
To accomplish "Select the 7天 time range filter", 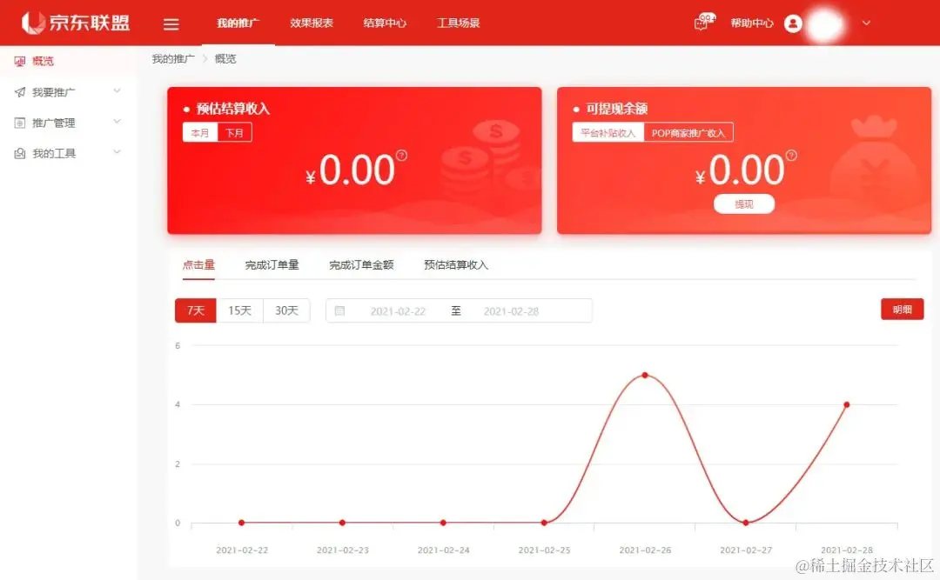I will point(195,310).
